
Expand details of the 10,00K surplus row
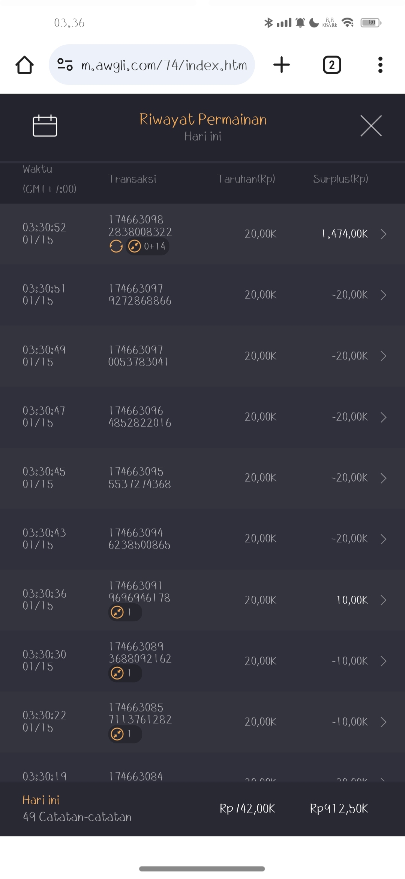[383, 600]
